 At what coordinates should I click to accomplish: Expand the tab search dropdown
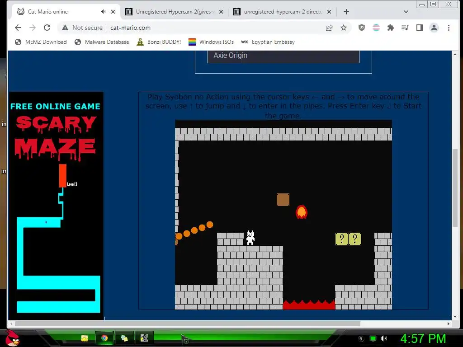click(406, 12)
